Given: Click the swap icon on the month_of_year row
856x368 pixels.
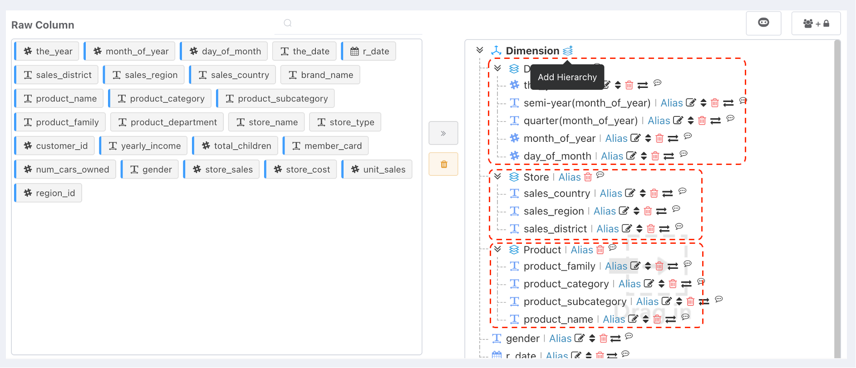Looking at the screenshot, I should [x=673, y=138].
